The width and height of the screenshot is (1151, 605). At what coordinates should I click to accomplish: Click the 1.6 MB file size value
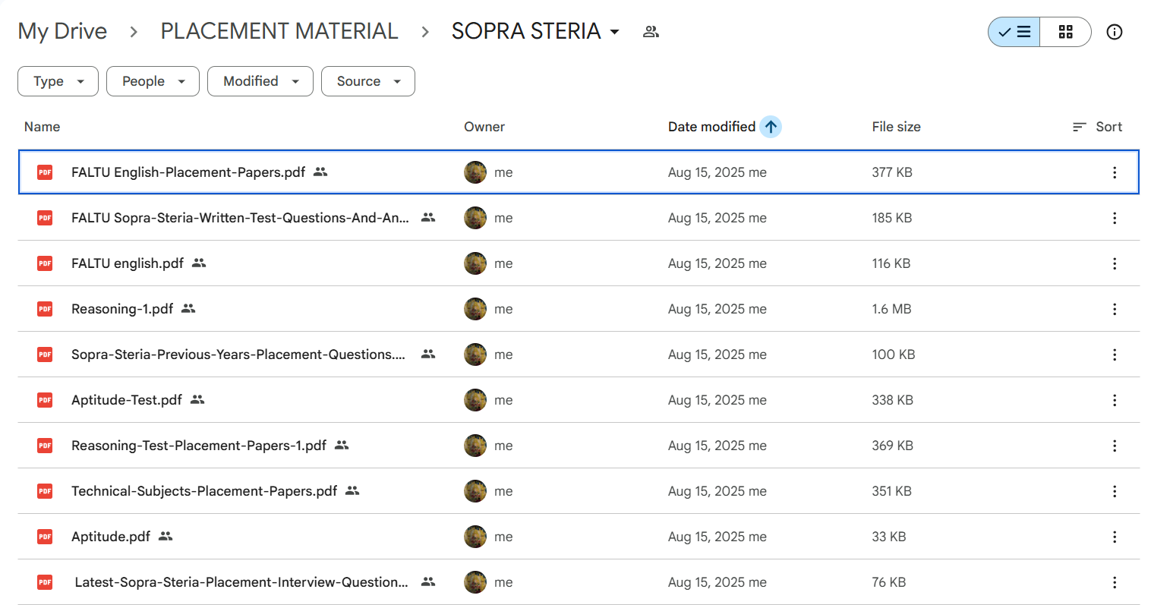pos(891,309)
